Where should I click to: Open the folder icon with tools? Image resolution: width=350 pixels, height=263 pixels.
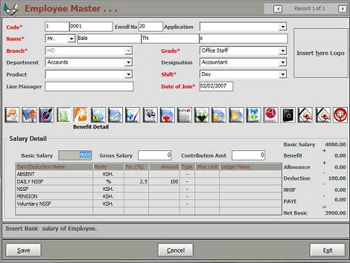116,115
